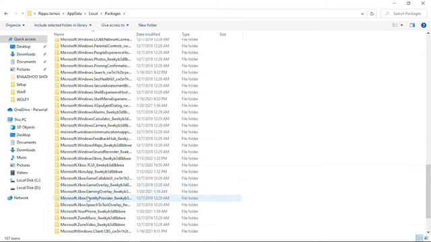Select Microsoft.Xbox.TCUI folder row
This screenshot has width=431, height=242.
(x=148, y=165)
